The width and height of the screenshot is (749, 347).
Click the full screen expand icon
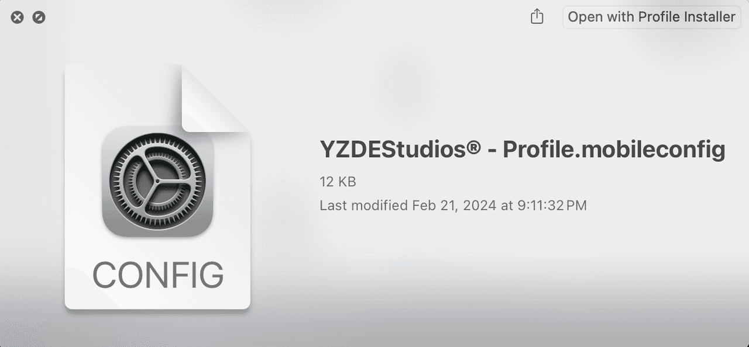39,18
